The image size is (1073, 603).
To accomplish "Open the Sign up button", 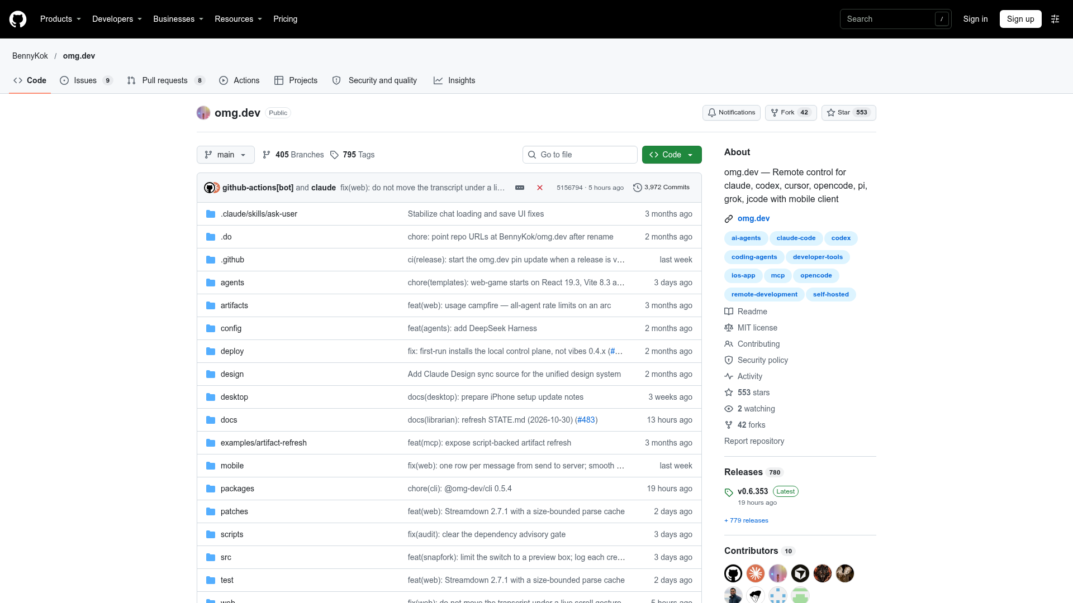I will pyautogui.click(x=1020, y=19).
